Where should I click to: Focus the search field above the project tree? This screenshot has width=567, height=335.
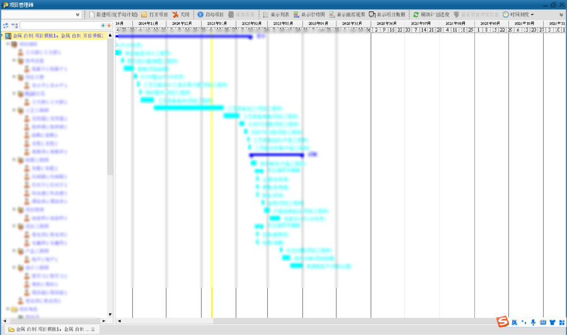[x=60, y=25]
